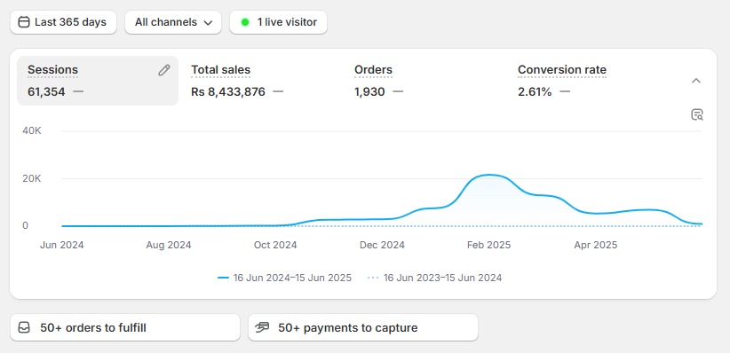Click the calendar icon in date range button

[x=24, y=22]
